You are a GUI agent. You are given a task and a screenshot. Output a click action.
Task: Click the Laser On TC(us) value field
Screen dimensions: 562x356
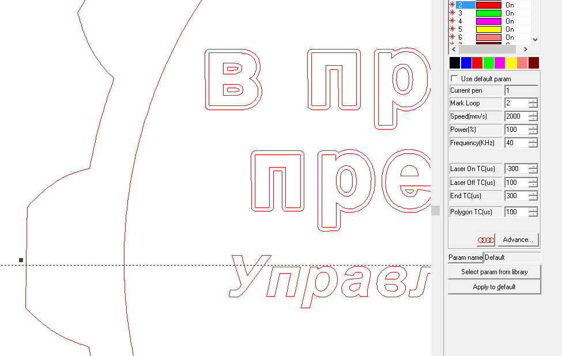[516, 169]
